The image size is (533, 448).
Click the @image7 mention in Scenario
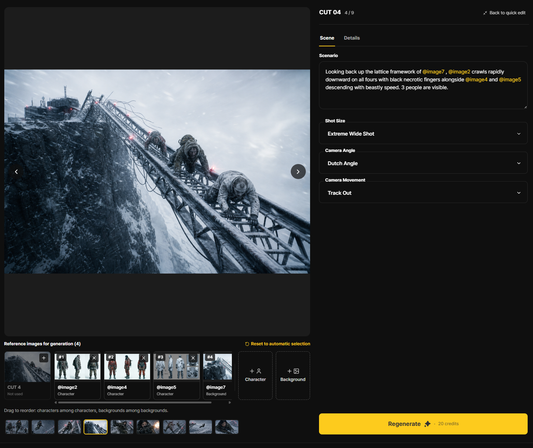[x=433, y=72]
